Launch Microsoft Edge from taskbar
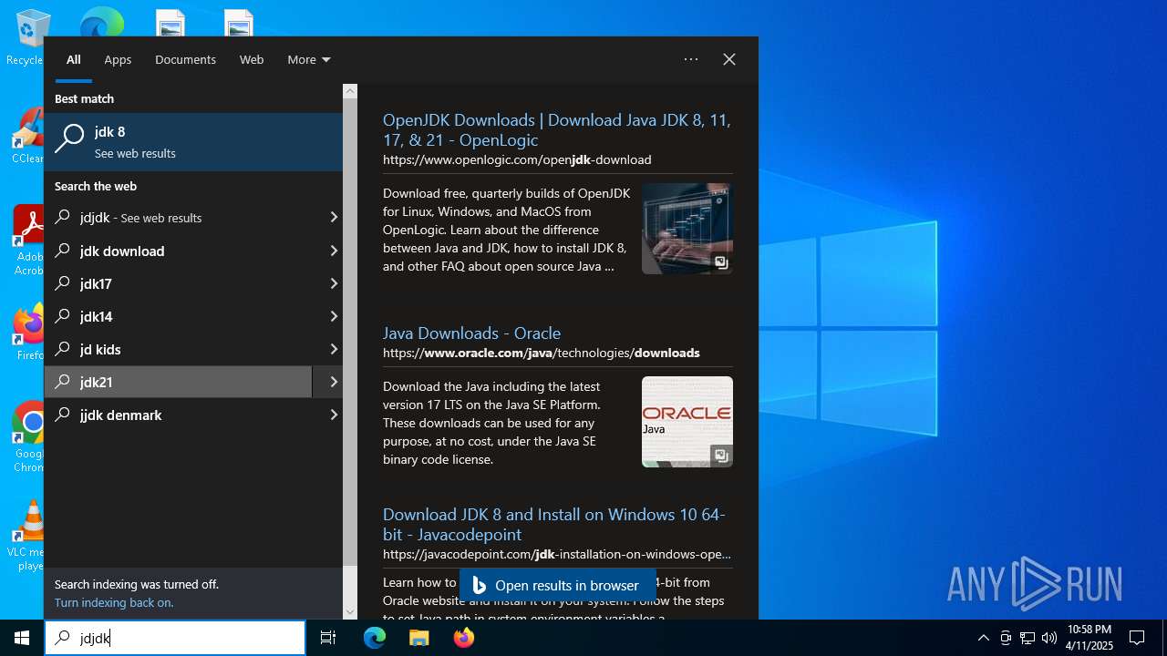 tap(375, 638)
